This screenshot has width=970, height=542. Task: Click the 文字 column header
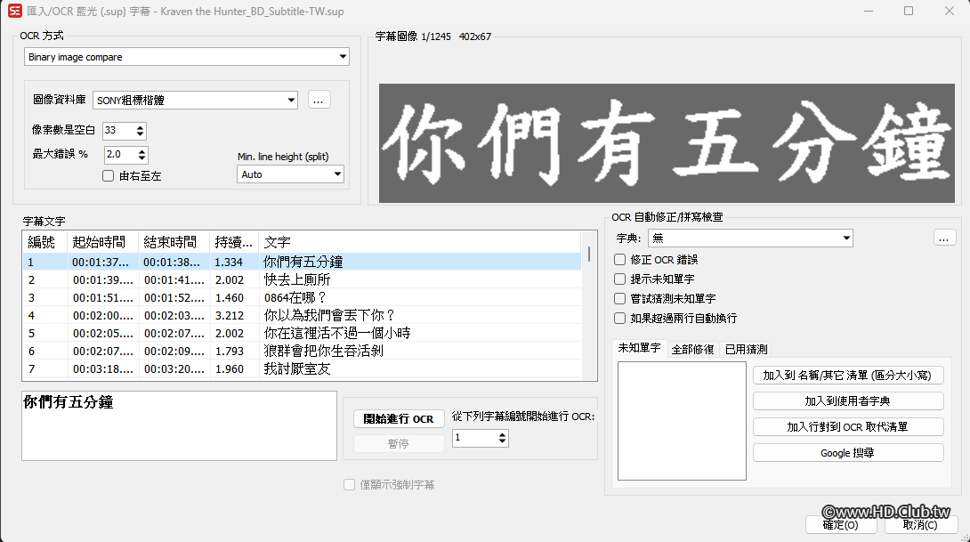[420, 242]
